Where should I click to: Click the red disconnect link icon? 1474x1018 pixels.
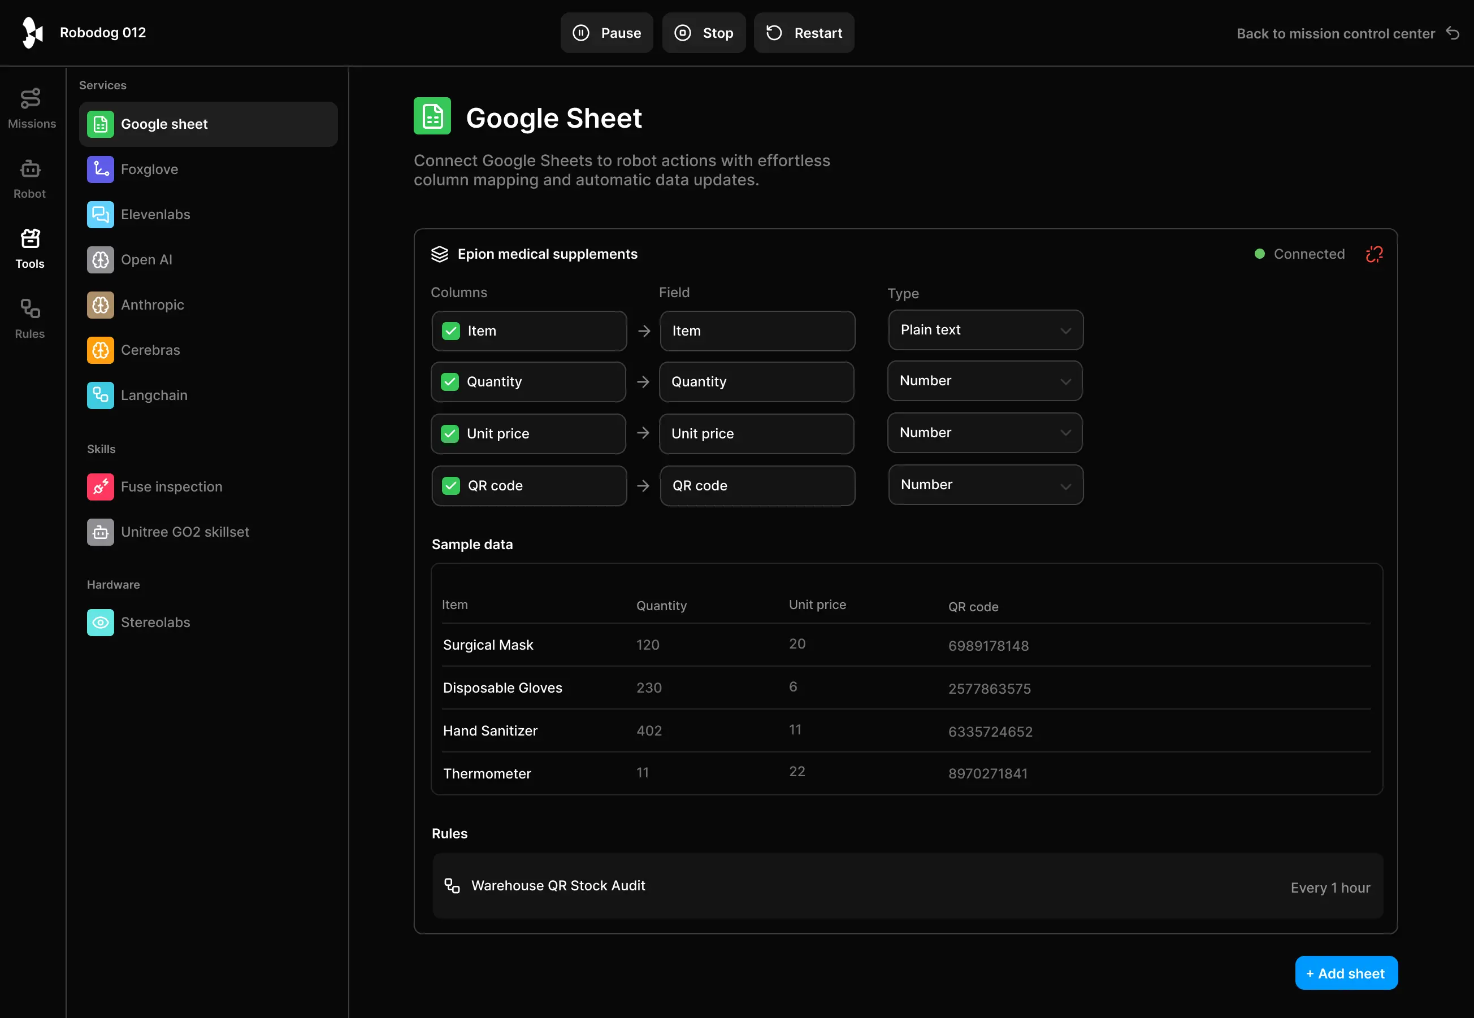point(1374,254)
